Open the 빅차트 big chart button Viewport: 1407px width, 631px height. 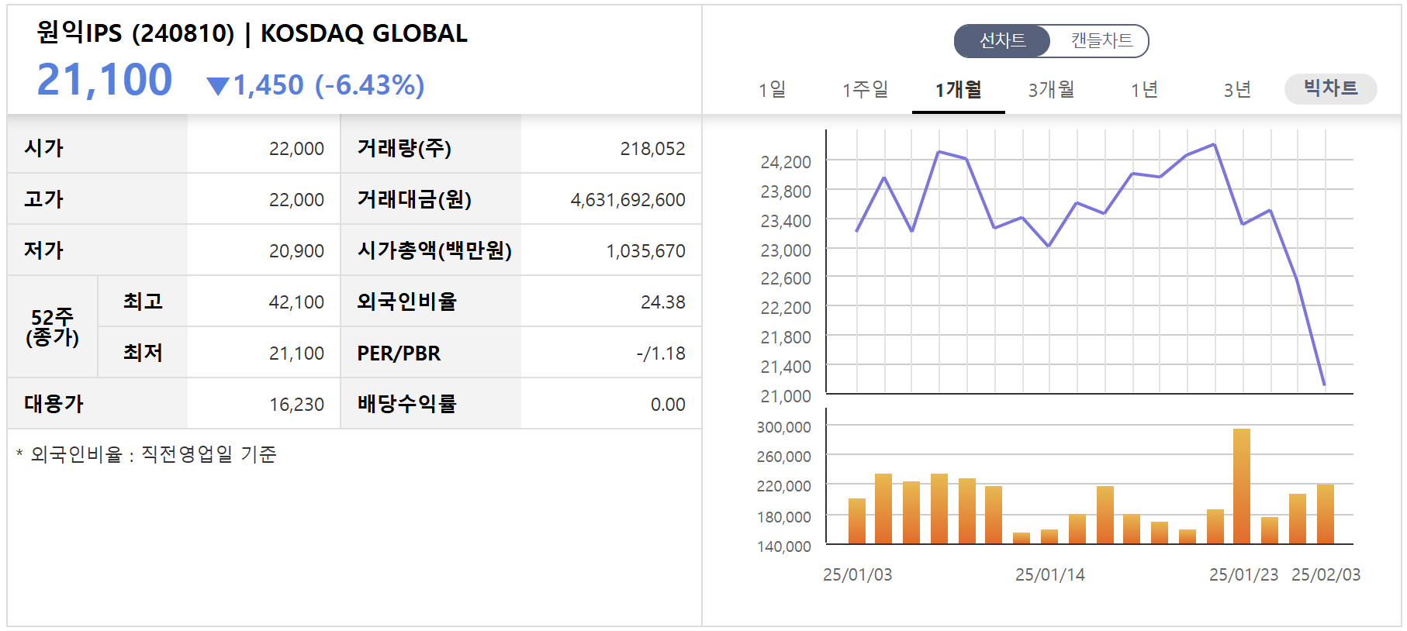pos(1331,88)
